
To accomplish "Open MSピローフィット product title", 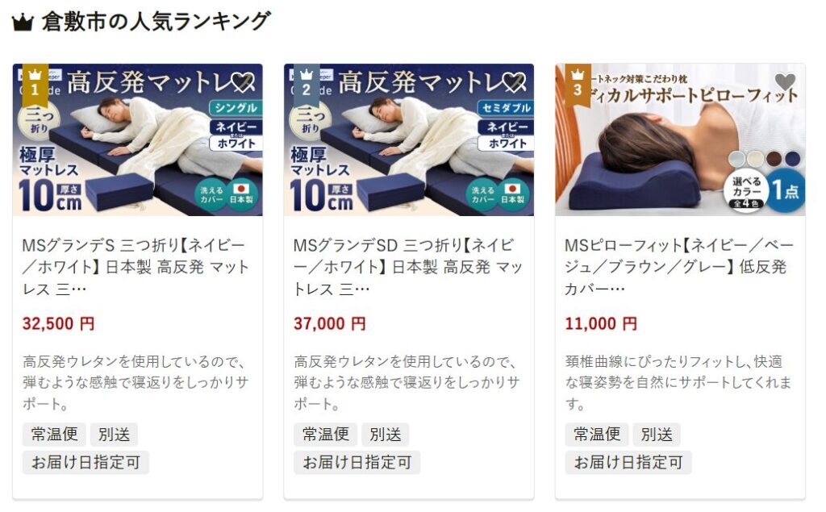I will click(x=679, y=267).
